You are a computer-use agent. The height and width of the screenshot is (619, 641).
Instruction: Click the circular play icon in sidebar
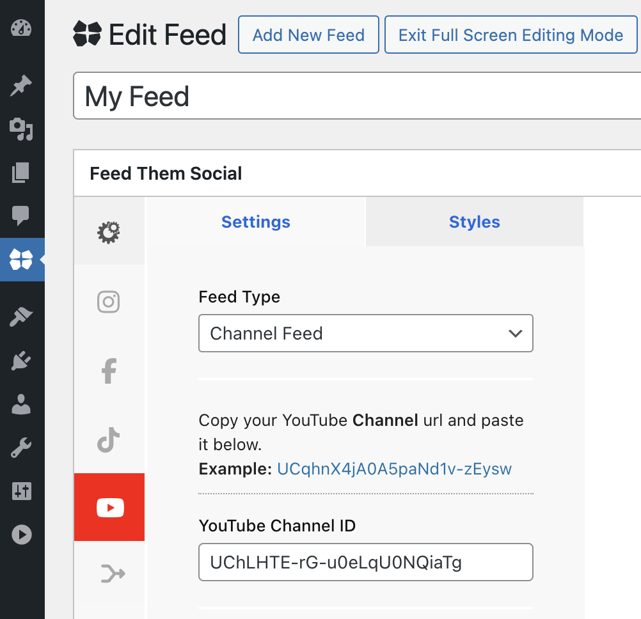coord(22,535)
